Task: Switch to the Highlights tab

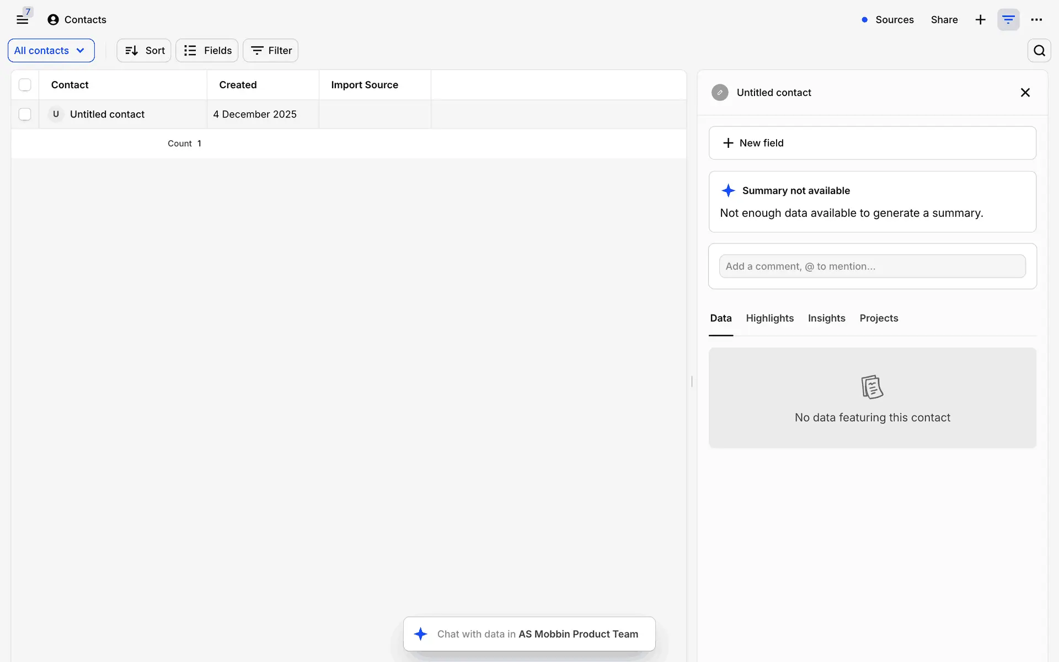Action: [769, 318]
